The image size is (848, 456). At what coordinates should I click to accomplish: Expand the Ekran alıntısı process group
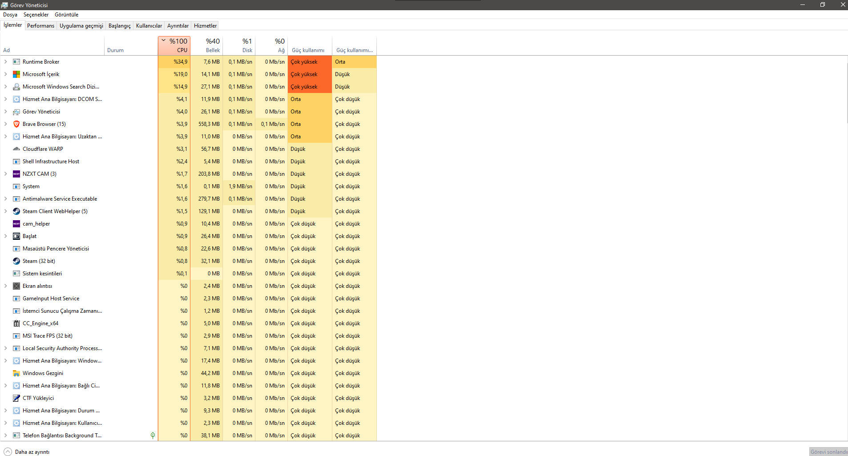pos(5,286)
